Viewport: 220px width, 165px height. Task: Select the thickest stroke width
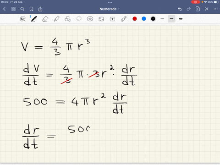(181, 19)
